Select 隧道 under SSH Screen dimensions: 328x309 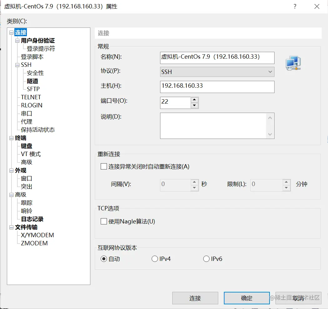pos(33,81)
